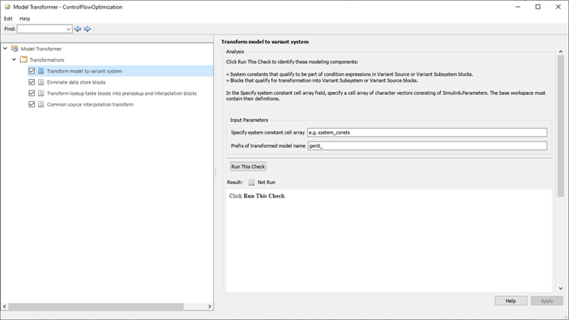The image size is (569, 320).
Task: Click the Eliminate data store blocks item icon
Action: 41,82
